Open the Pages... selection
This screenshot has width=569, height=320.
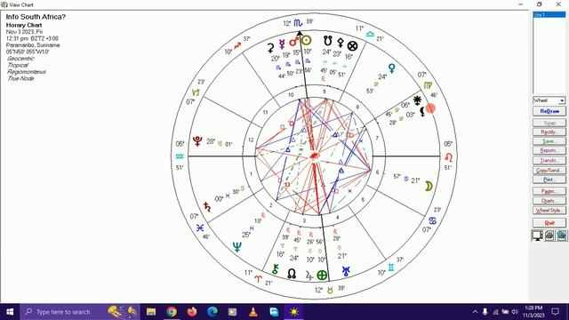(x=549, y=191)
